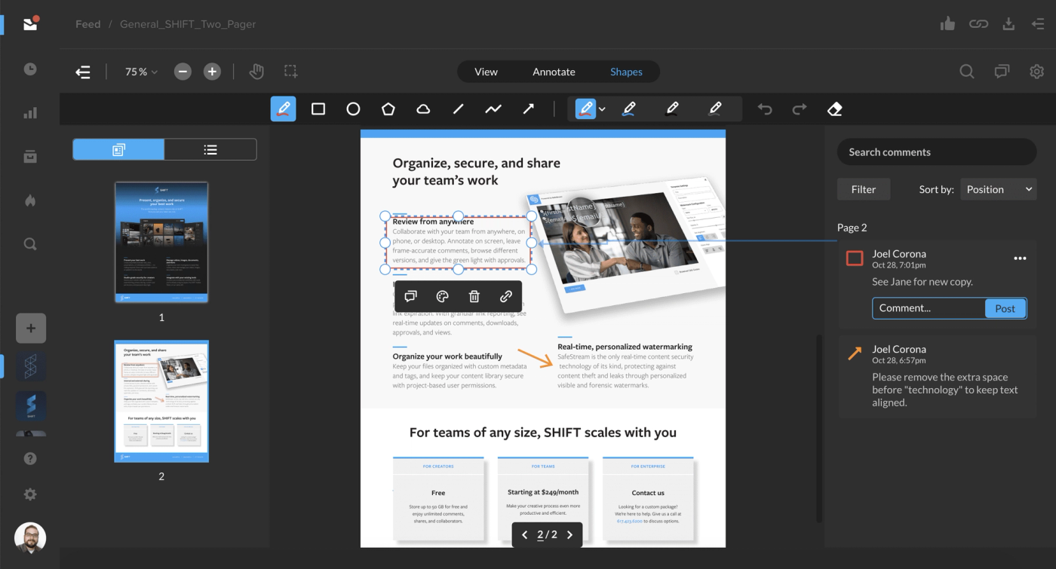Select the remove extra space comment
The height and width of the screenshot is (569, 1056).
[937, 376]
